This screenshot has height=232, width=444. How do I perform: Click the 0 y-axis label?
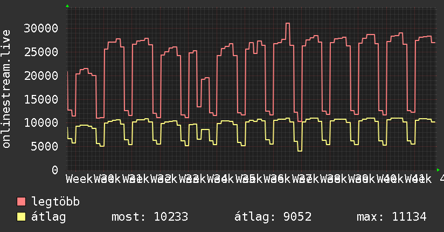[x=55, y=170]
